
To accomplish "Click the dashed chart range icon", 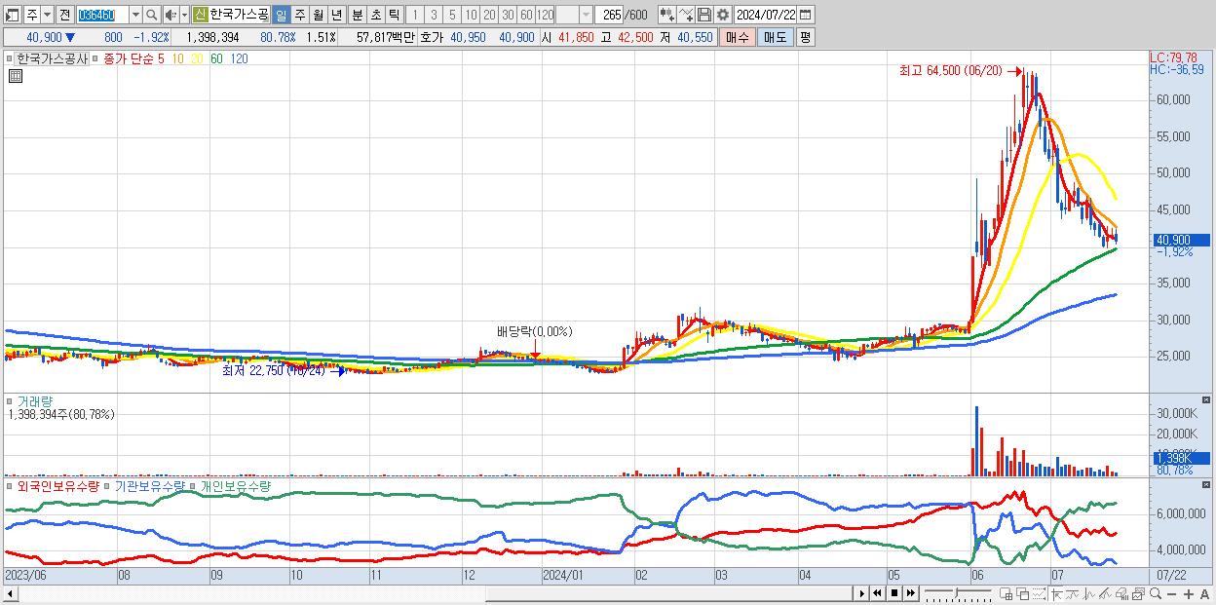I will 1040,593.
